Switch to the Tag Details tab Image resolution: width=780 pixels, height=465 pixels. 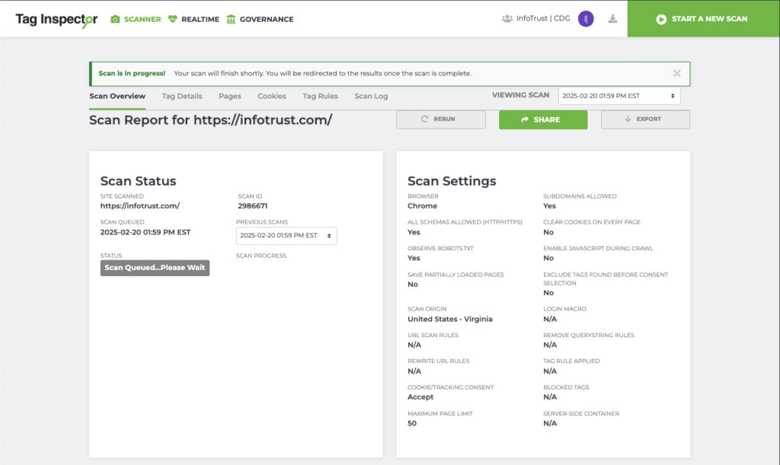click(x=182, y=96)
